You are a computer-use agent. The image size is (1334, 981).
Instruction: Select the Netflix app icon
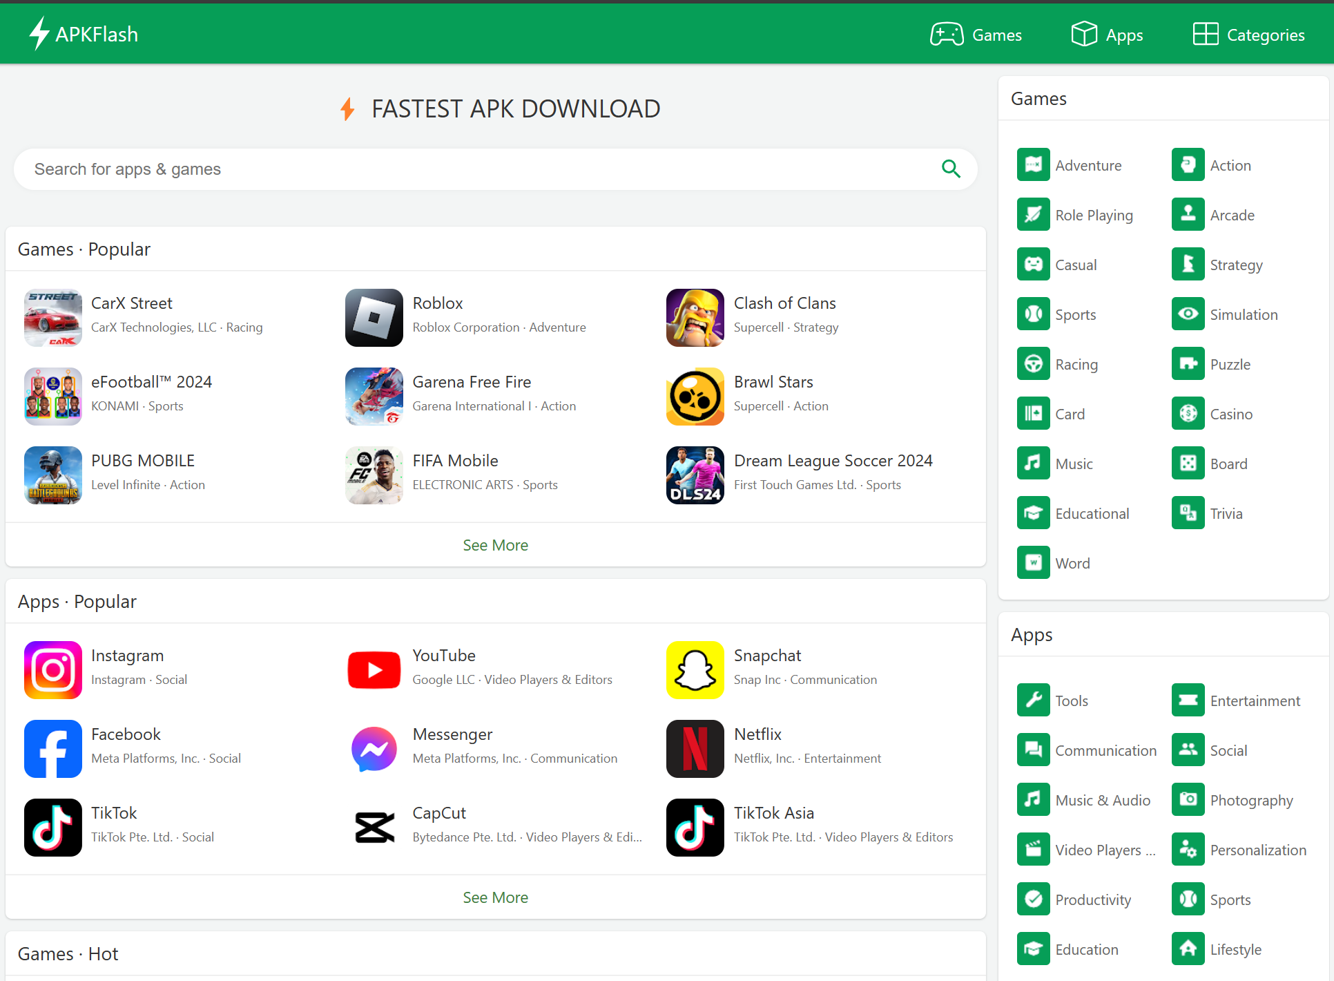695,748
